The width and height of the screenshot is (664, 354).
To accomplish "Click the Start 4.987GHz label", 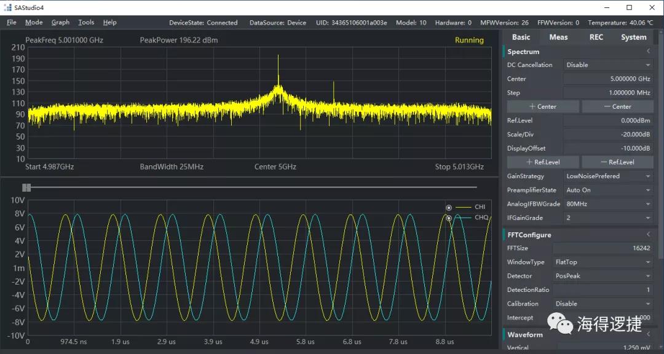I will tap(50, 167).
